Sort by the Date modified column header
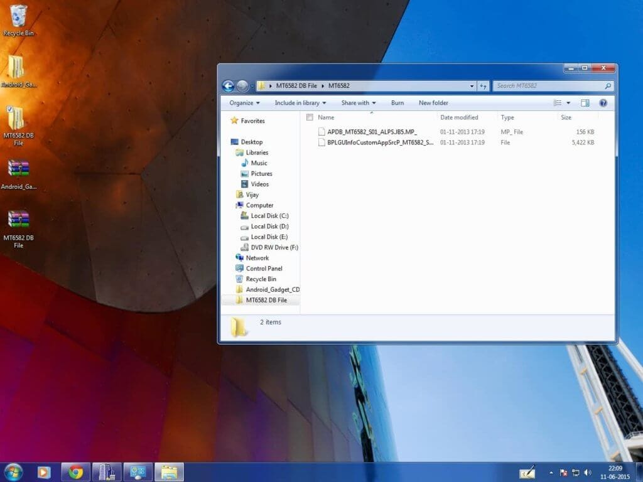 pos(459,117)
